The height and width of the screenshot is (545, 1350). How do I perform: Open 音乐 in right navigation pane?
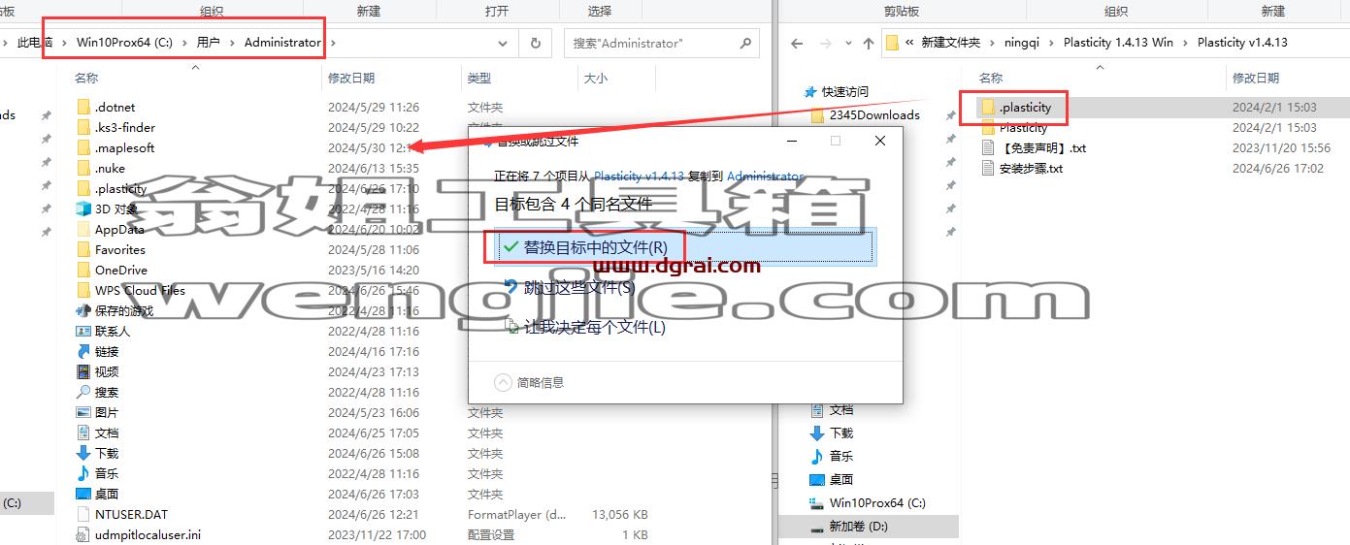[841, 457]
